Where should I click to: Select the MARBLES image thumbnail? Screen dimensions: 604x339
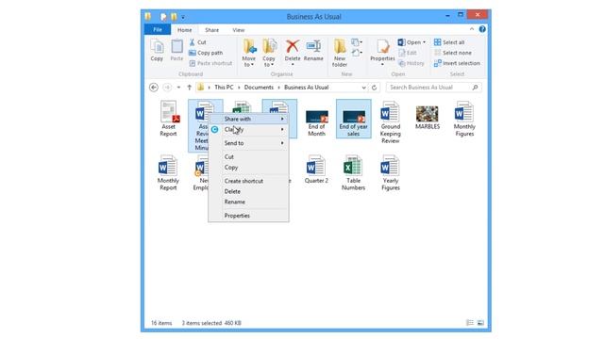coord(428,118)
